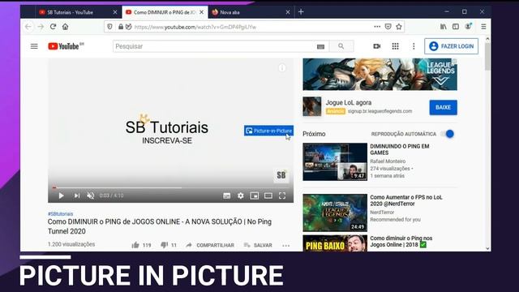The image size is (519, 292).
Task: Click Jogue LoL agora ad avatar
Action: (311, 106)
